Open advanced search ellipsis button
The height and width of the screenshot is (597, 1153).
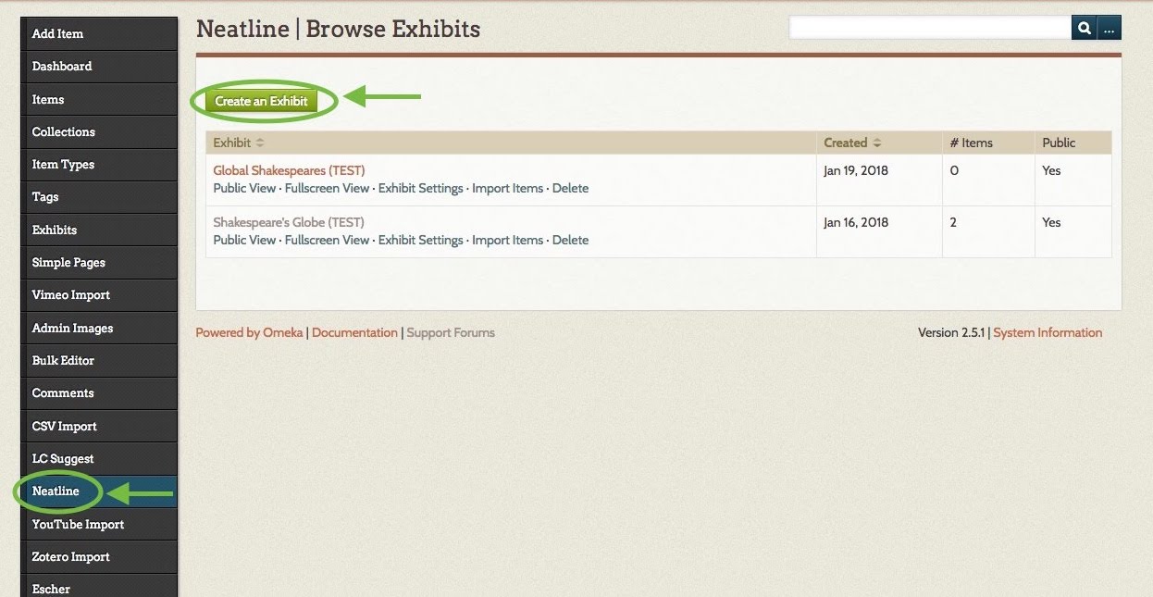[x=1110, y=28]
